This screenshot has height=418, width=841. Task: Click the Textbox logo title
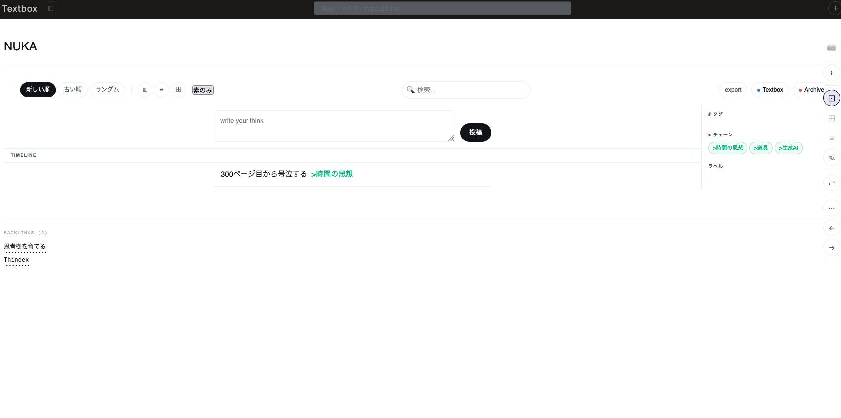click(20, 9)
